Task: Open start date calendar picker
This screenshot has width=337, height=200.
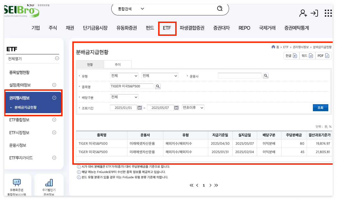Action: click(140, 108)
